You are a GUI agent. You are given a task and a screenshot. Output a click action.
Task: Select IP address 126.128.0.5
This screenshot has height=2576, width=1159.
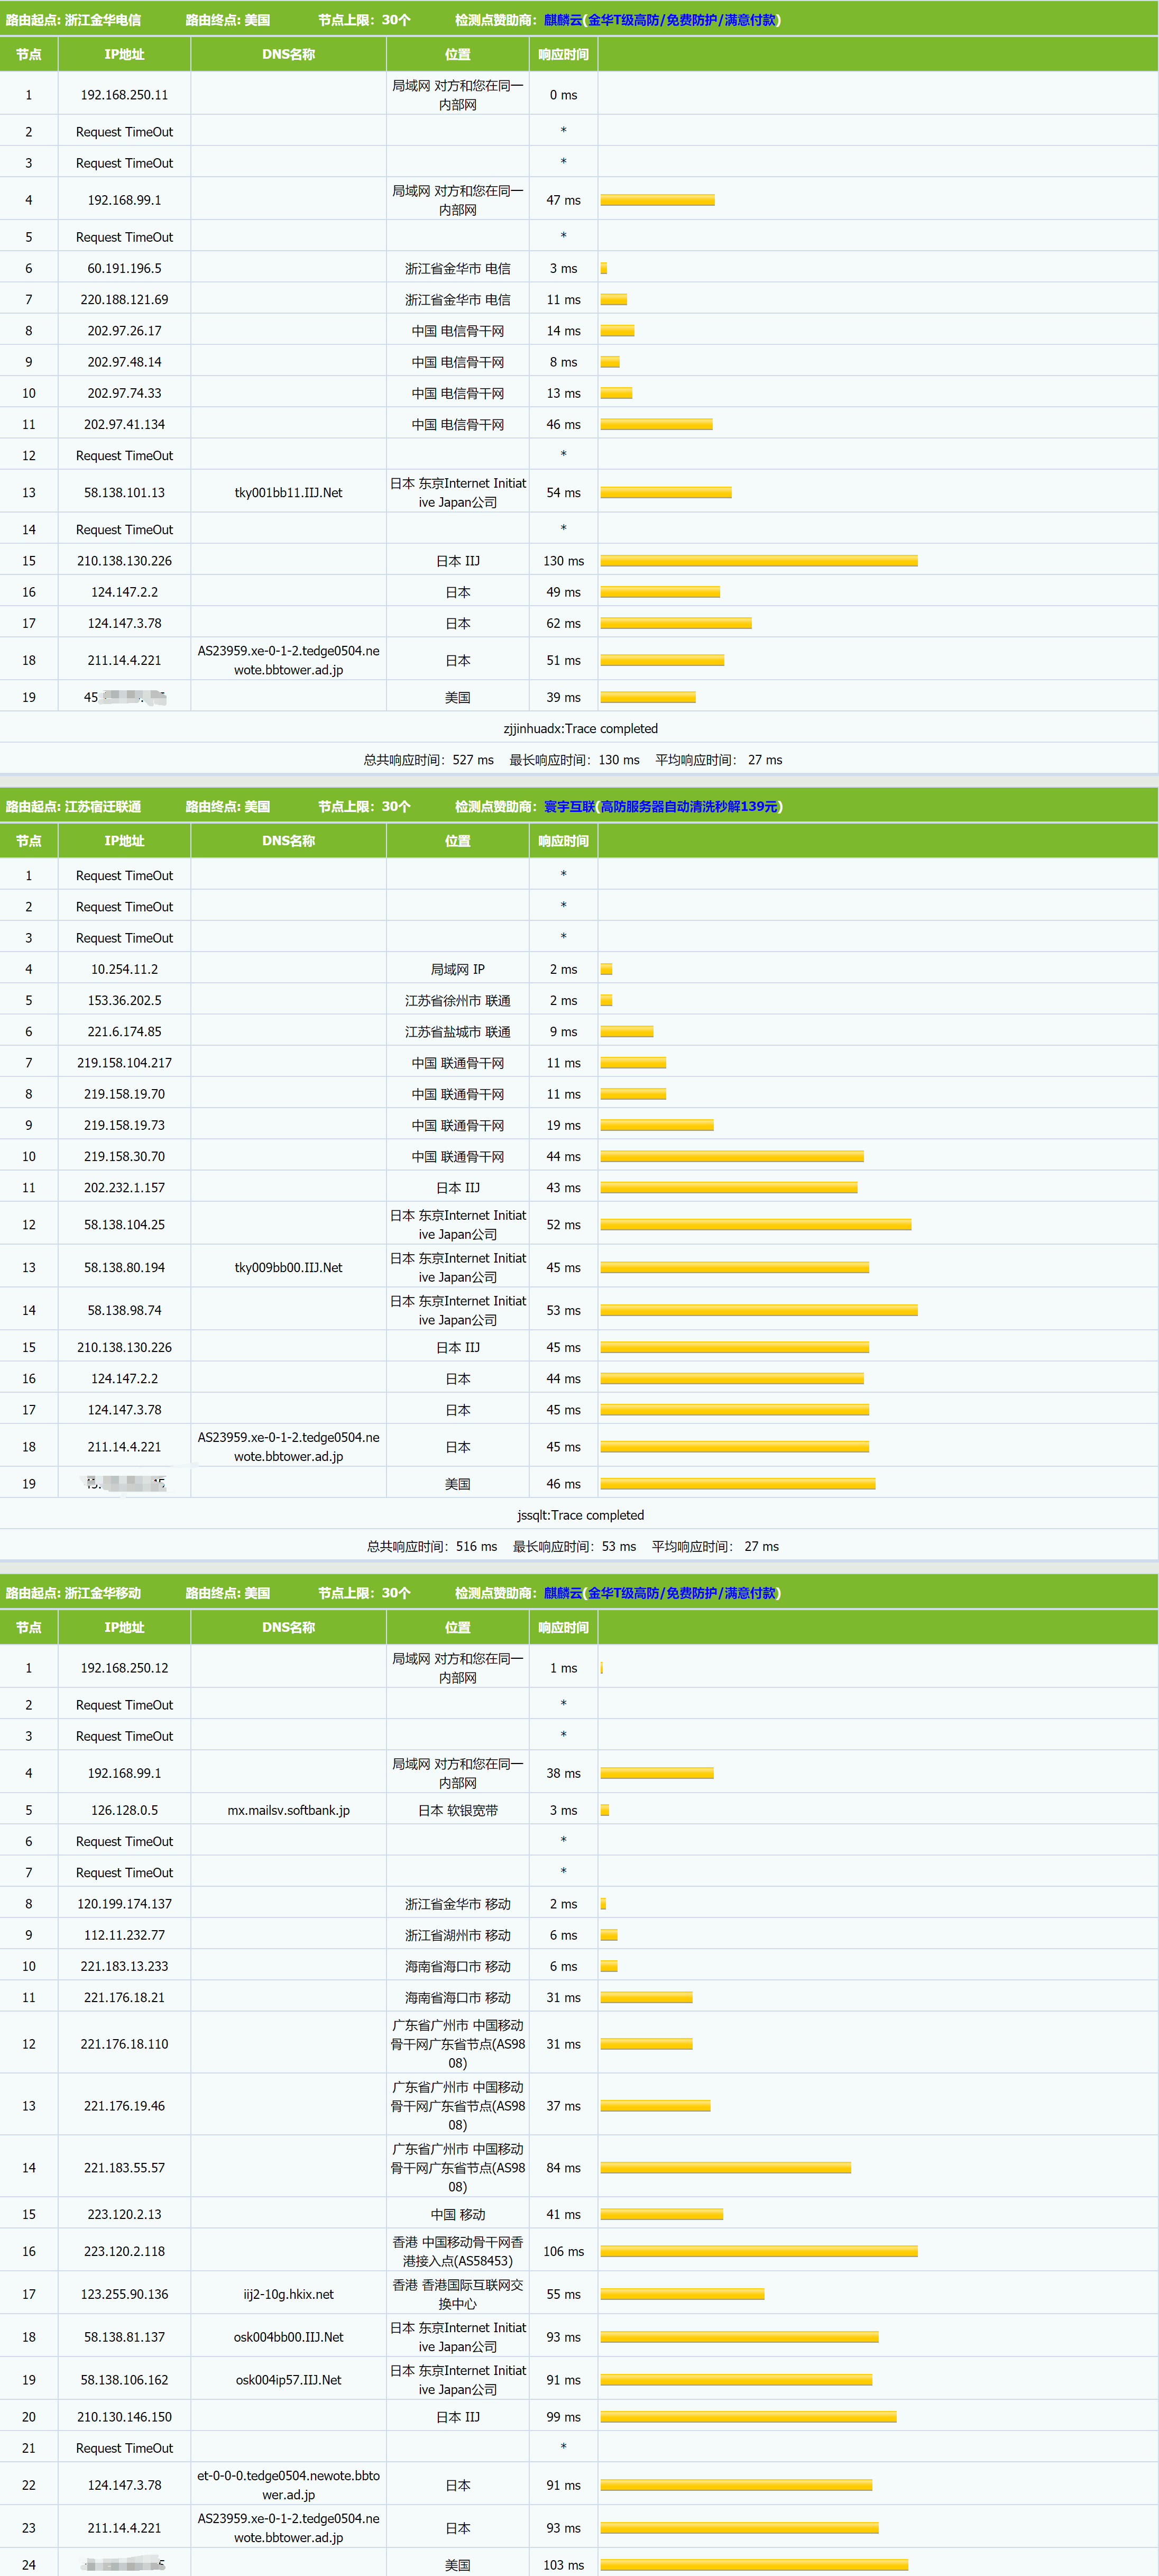[124, 1810]
